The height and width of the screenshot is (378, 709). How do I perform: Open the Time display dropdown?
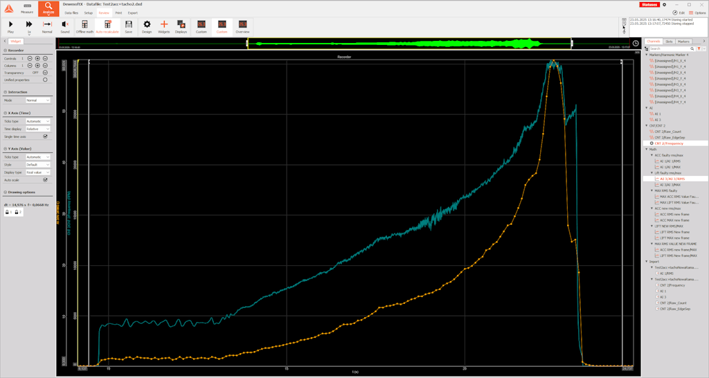38,129
